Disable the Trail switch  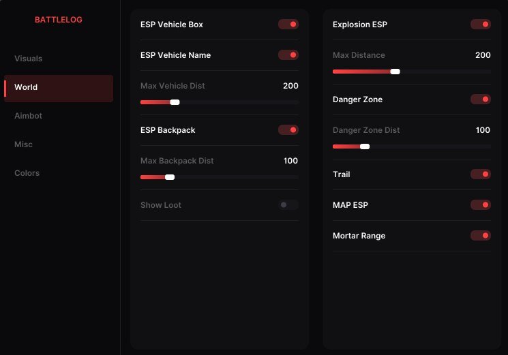click(481, 174)
